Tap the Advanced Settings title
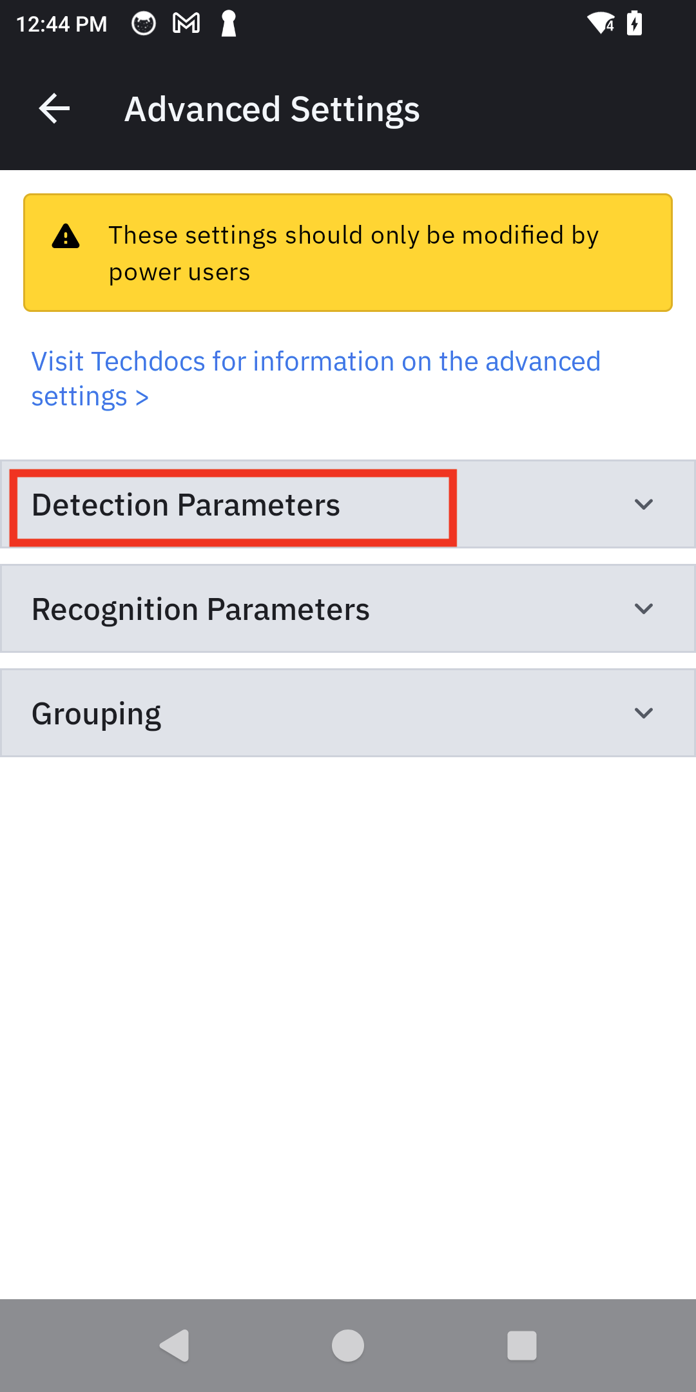 (x=272, y=109)
